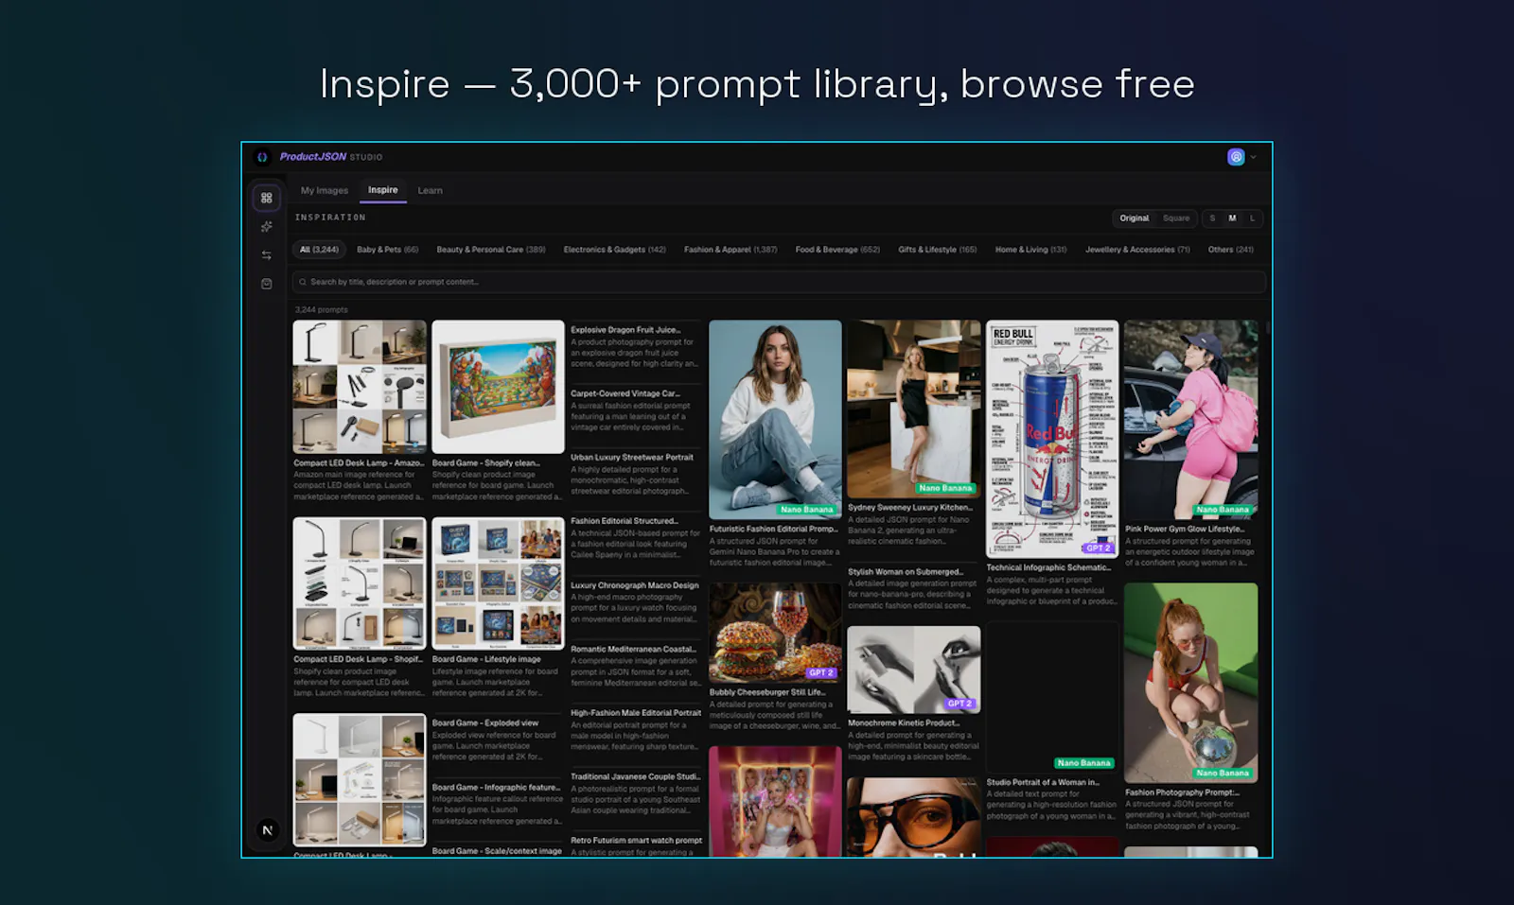1514x905 pixels.
Task: Open the sparkle generate icon in the sidebar
Action: click(267, 227)
